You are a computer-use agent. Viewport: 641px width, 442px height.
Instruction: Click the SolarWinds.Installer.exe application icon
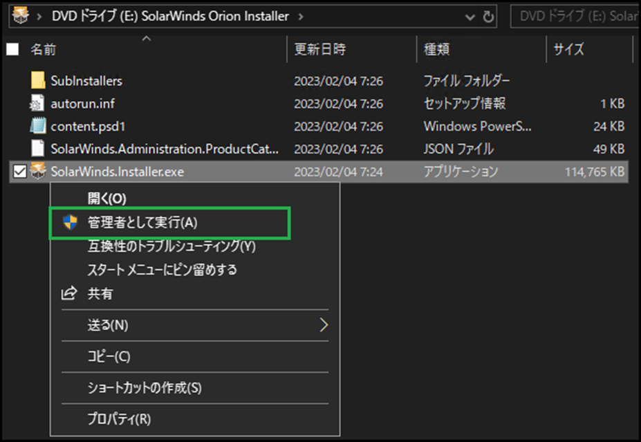(39, 172)
